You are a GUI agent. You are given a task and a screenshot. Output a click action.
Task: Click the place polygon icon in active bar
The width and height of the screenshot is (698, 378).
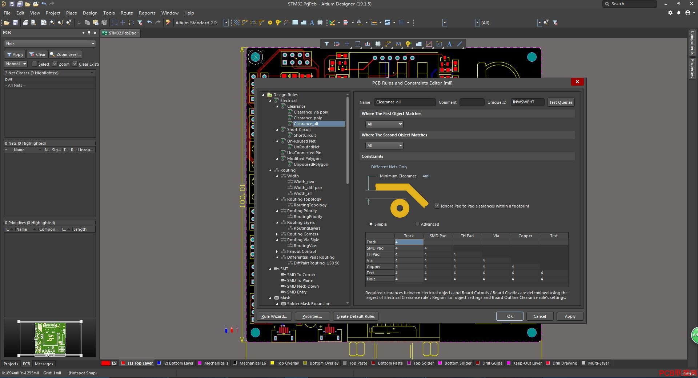point(419,44)
